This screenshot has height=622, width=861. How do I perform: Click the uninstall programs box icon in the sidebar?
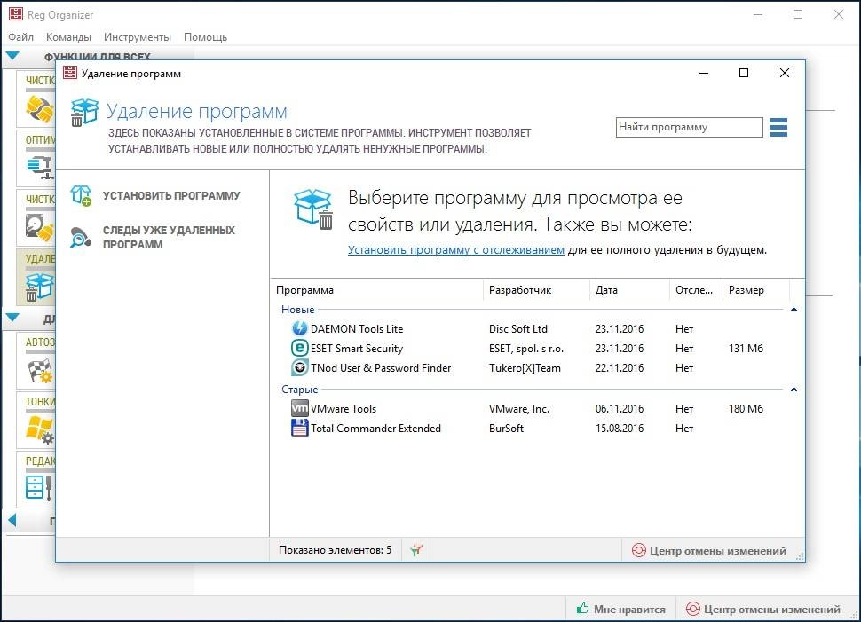coord(40,287)
